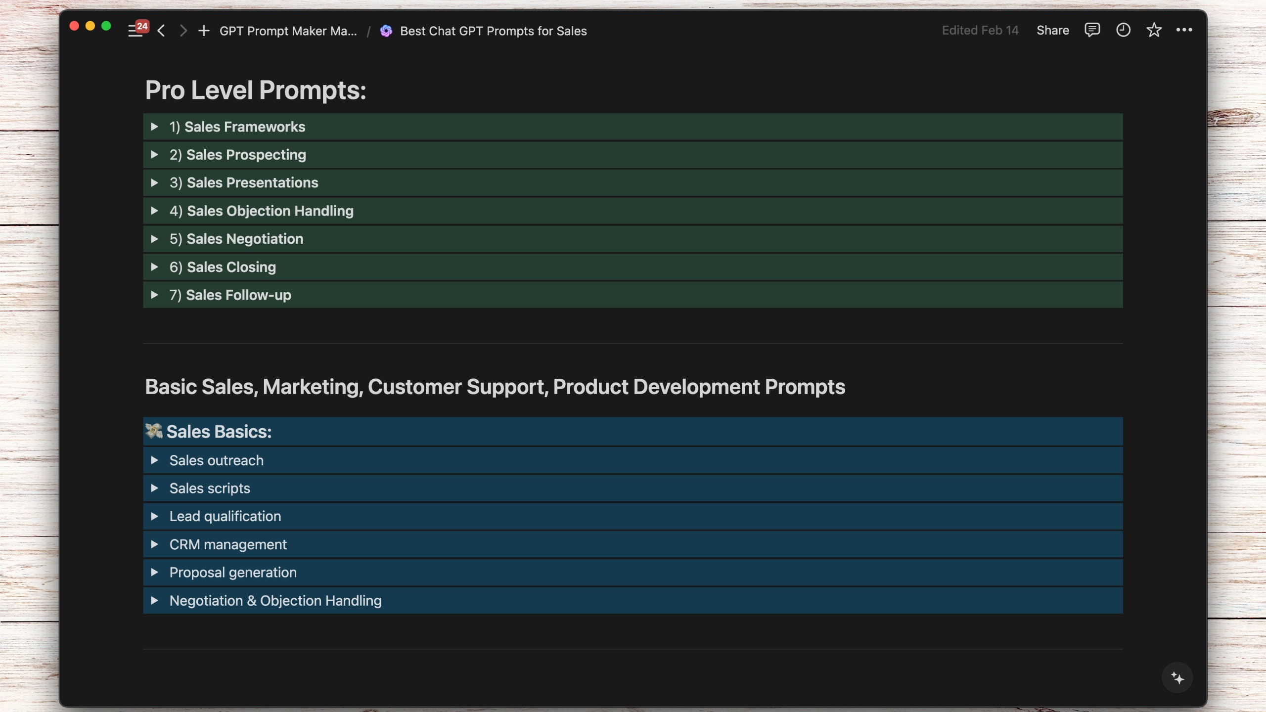Click the ChatGPT emoji beside the page title

click(x=386, y=31)
